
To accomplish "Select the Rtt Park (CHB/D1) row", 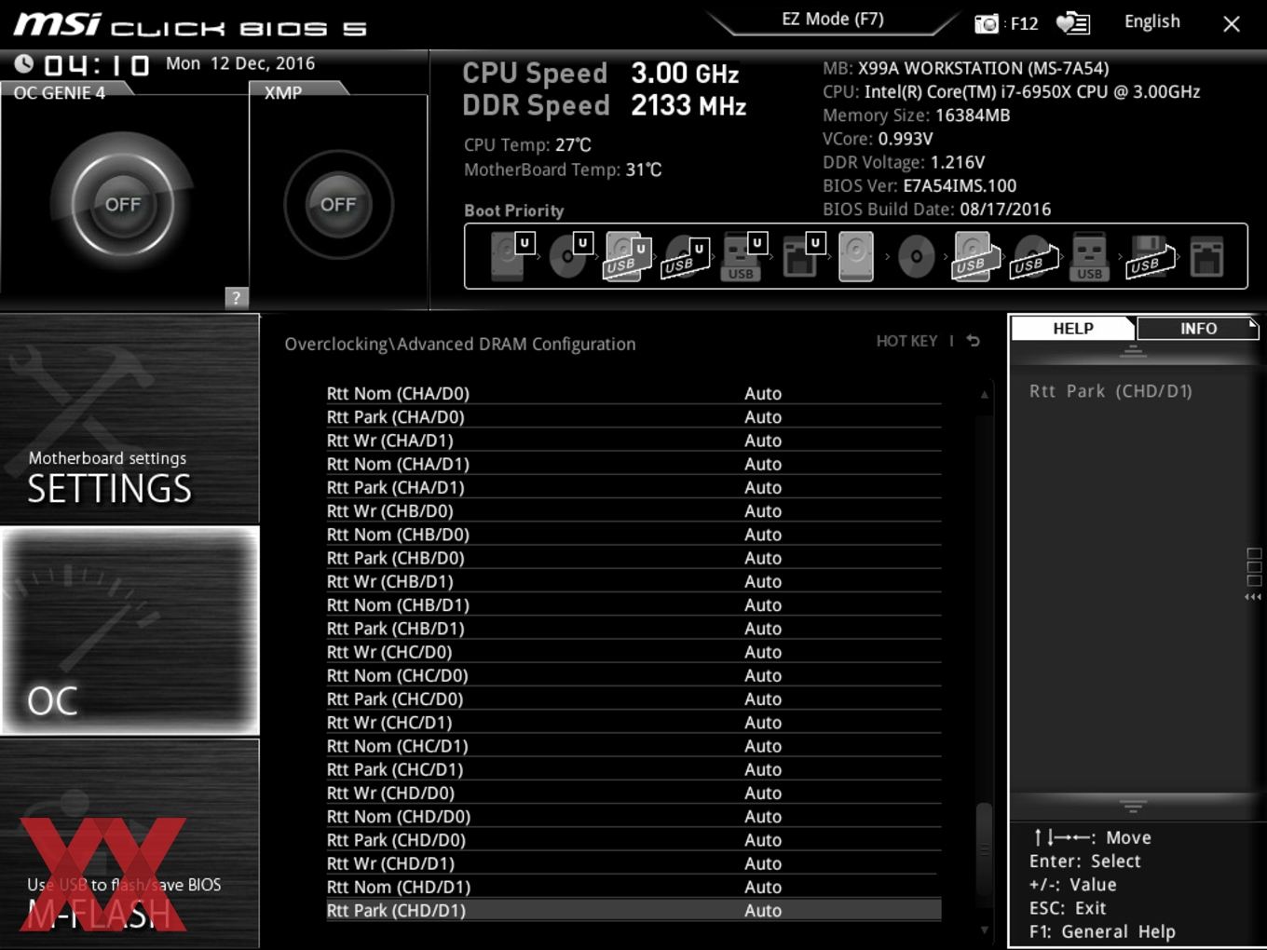I will pos(633,629).
